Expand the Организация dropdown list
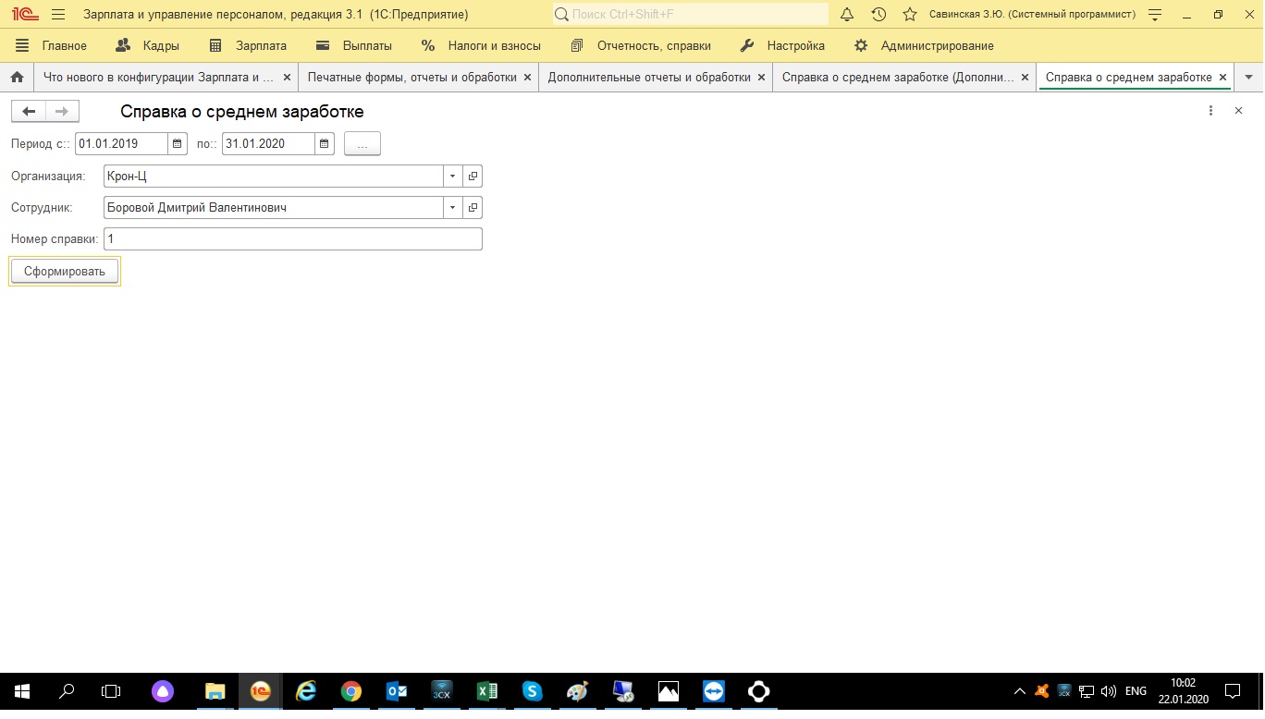This screenshot has height=719, width=1265. click(x=452, y=176)
